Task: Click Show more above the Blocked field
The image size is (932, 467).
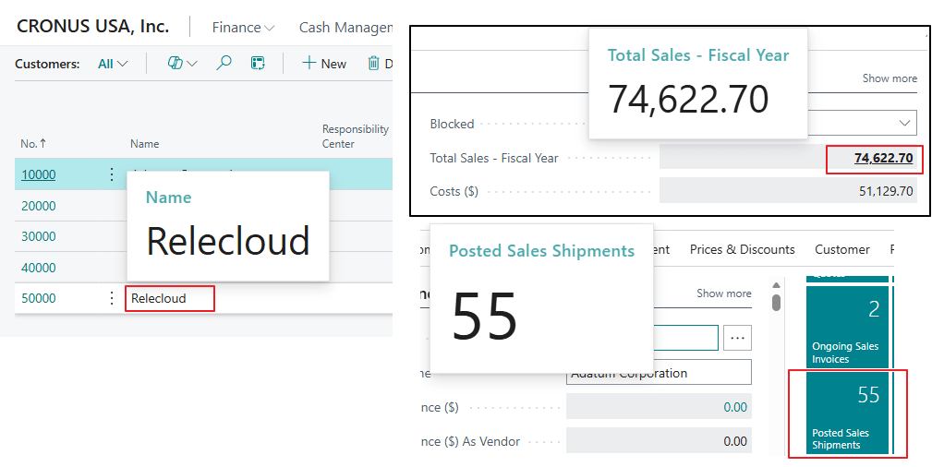Action: 890,78
